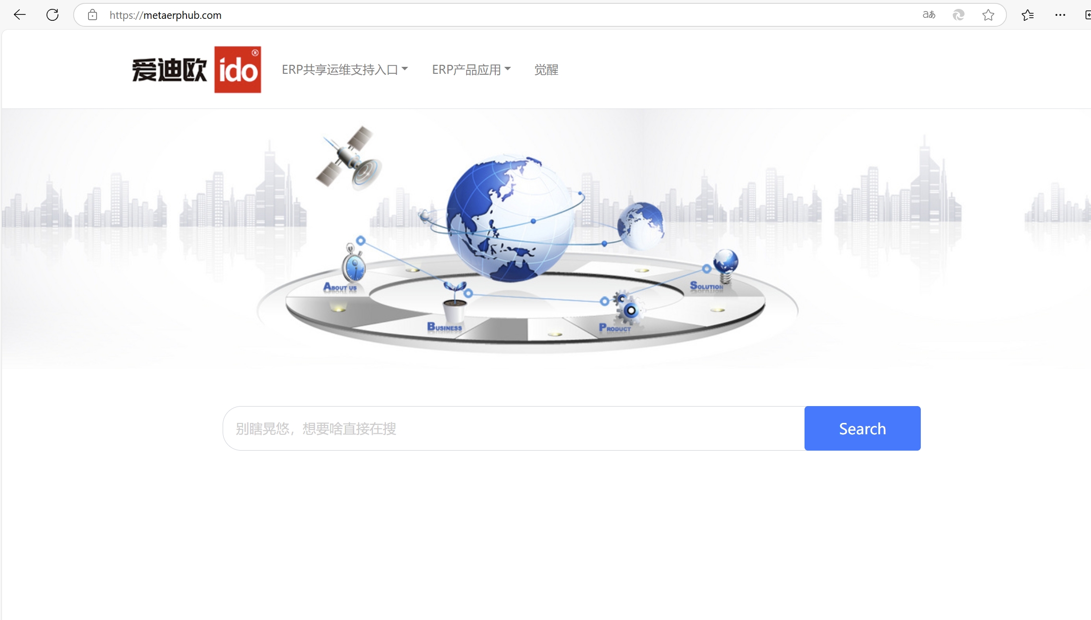Click the satellite image in banner
The height and width of the screenshot is (620, 1091).
349,157
